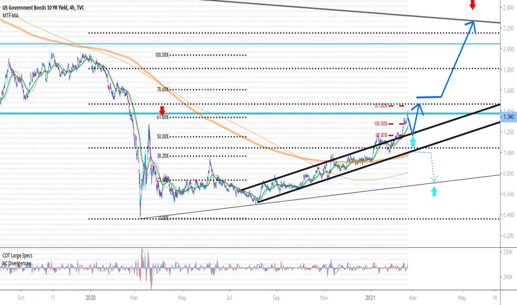Select the blue dotted downward projection arrow
517x305 pixels.
click(424, 166)
